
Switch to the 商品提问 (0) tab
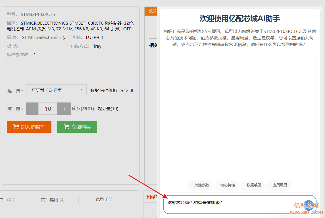point(53,200)
